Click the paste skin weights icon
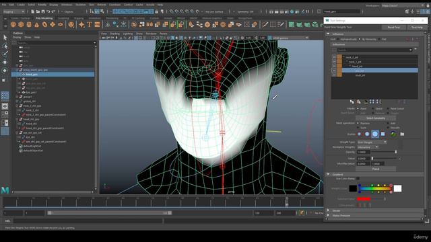The image size is (431, 242). click(359, 102)
